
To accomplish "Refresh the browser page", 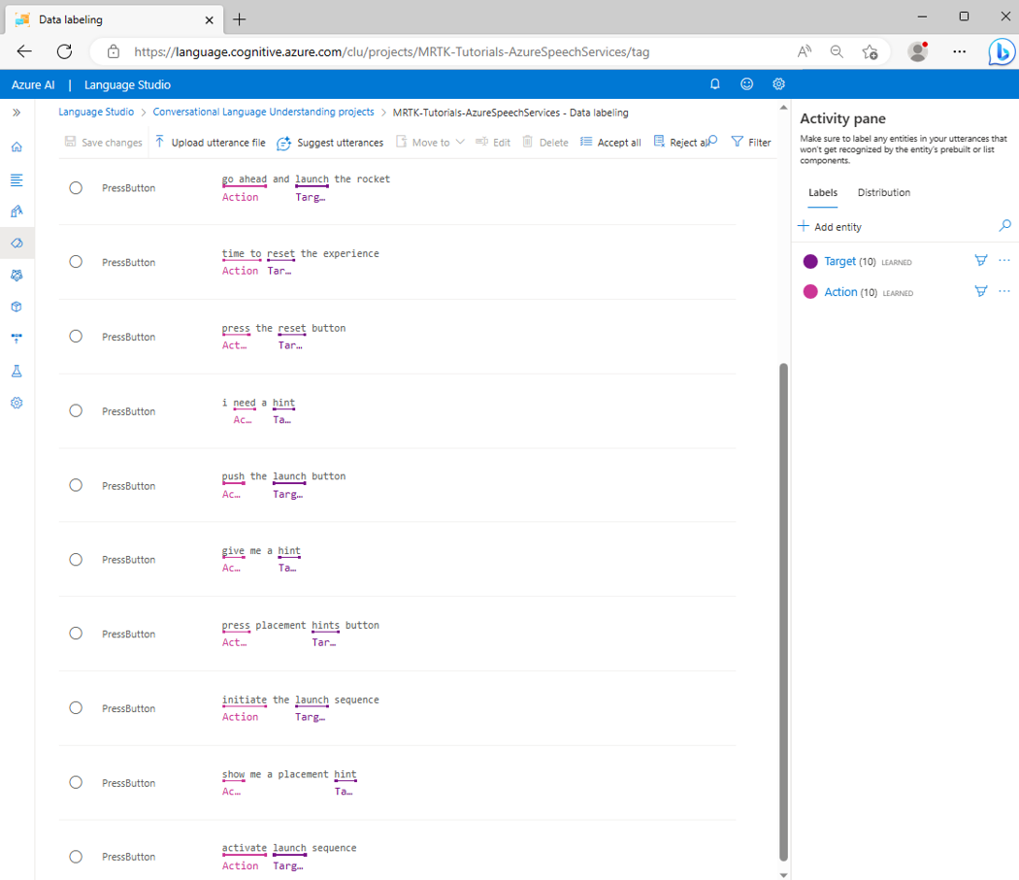I will [64, 51].
